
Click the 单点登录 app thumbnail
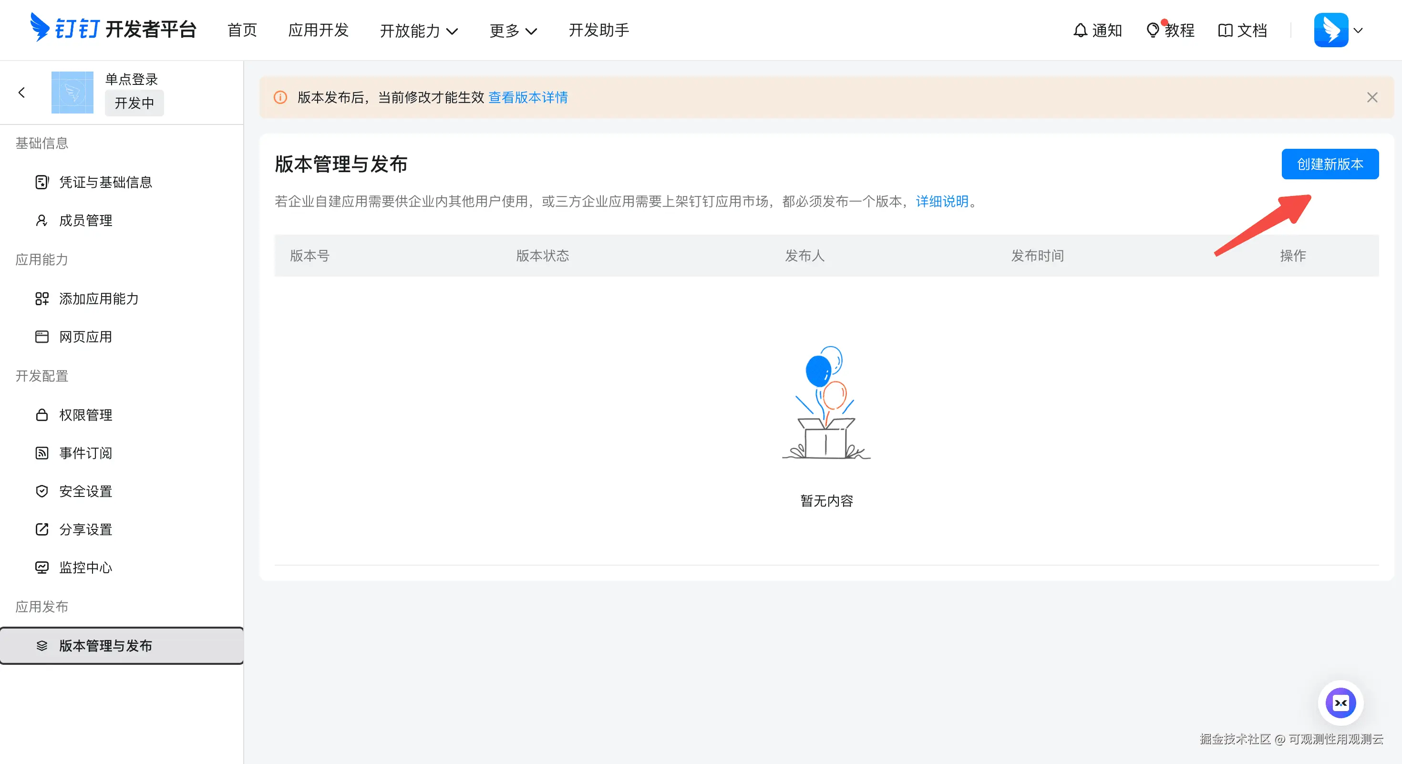(x=72, y=93)
